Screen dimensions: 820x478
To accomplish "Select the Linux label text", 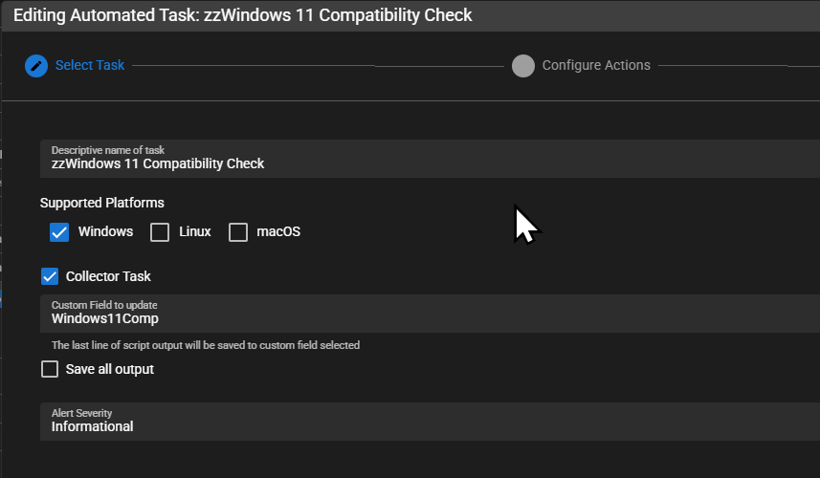I will [195, 231].
